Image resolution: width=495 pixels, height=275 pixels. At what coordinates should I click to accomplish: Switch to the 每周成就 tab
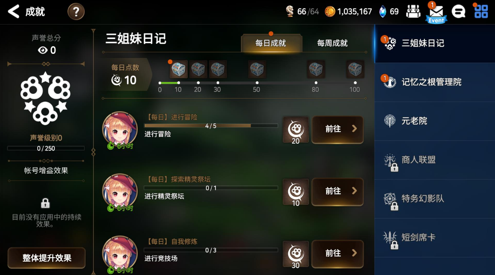(x=332, y=43)
